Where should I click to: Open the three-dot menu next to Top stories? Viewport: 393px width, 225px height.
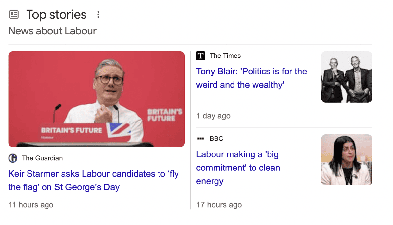coord(98,15)
